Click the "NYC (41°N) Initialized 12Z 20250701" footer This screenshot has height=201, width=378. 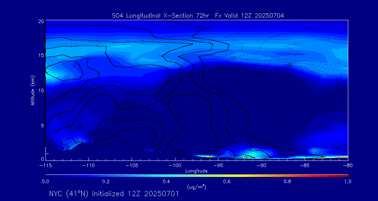tap(114, 194)
